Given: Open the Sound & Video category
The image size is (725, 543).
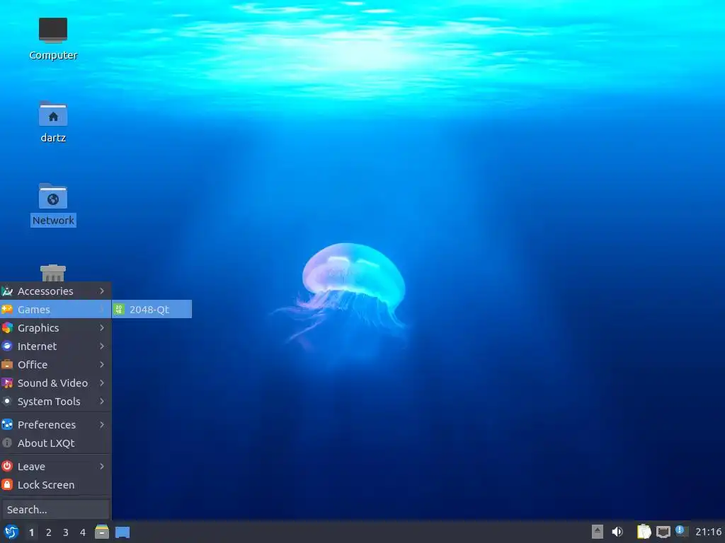Looking at the screenshot, I should click(55, 383).
